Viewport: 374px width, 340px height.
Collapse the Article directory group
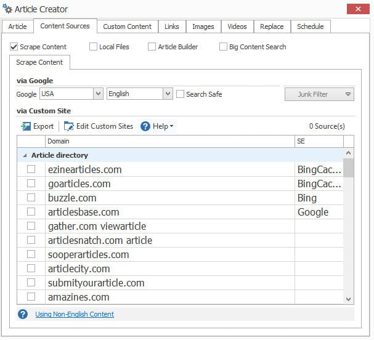pyautogui.click(x=25, y=155)
